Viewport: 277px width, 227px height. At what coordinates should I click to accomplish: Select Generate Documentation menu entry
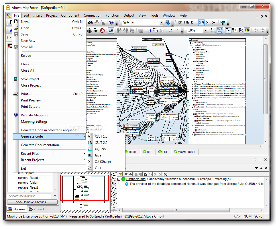coord(49,145)
